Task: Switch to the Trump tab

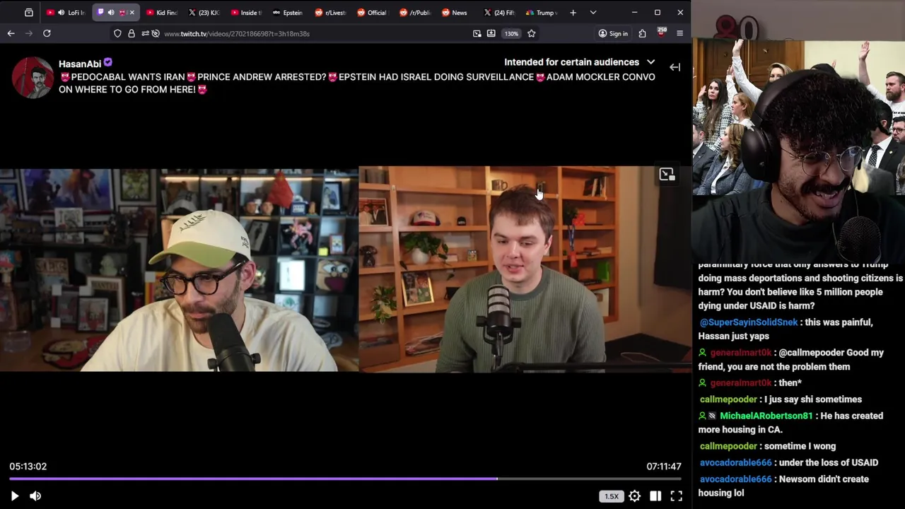Action: pyautogui.click(x=542, y=13)
